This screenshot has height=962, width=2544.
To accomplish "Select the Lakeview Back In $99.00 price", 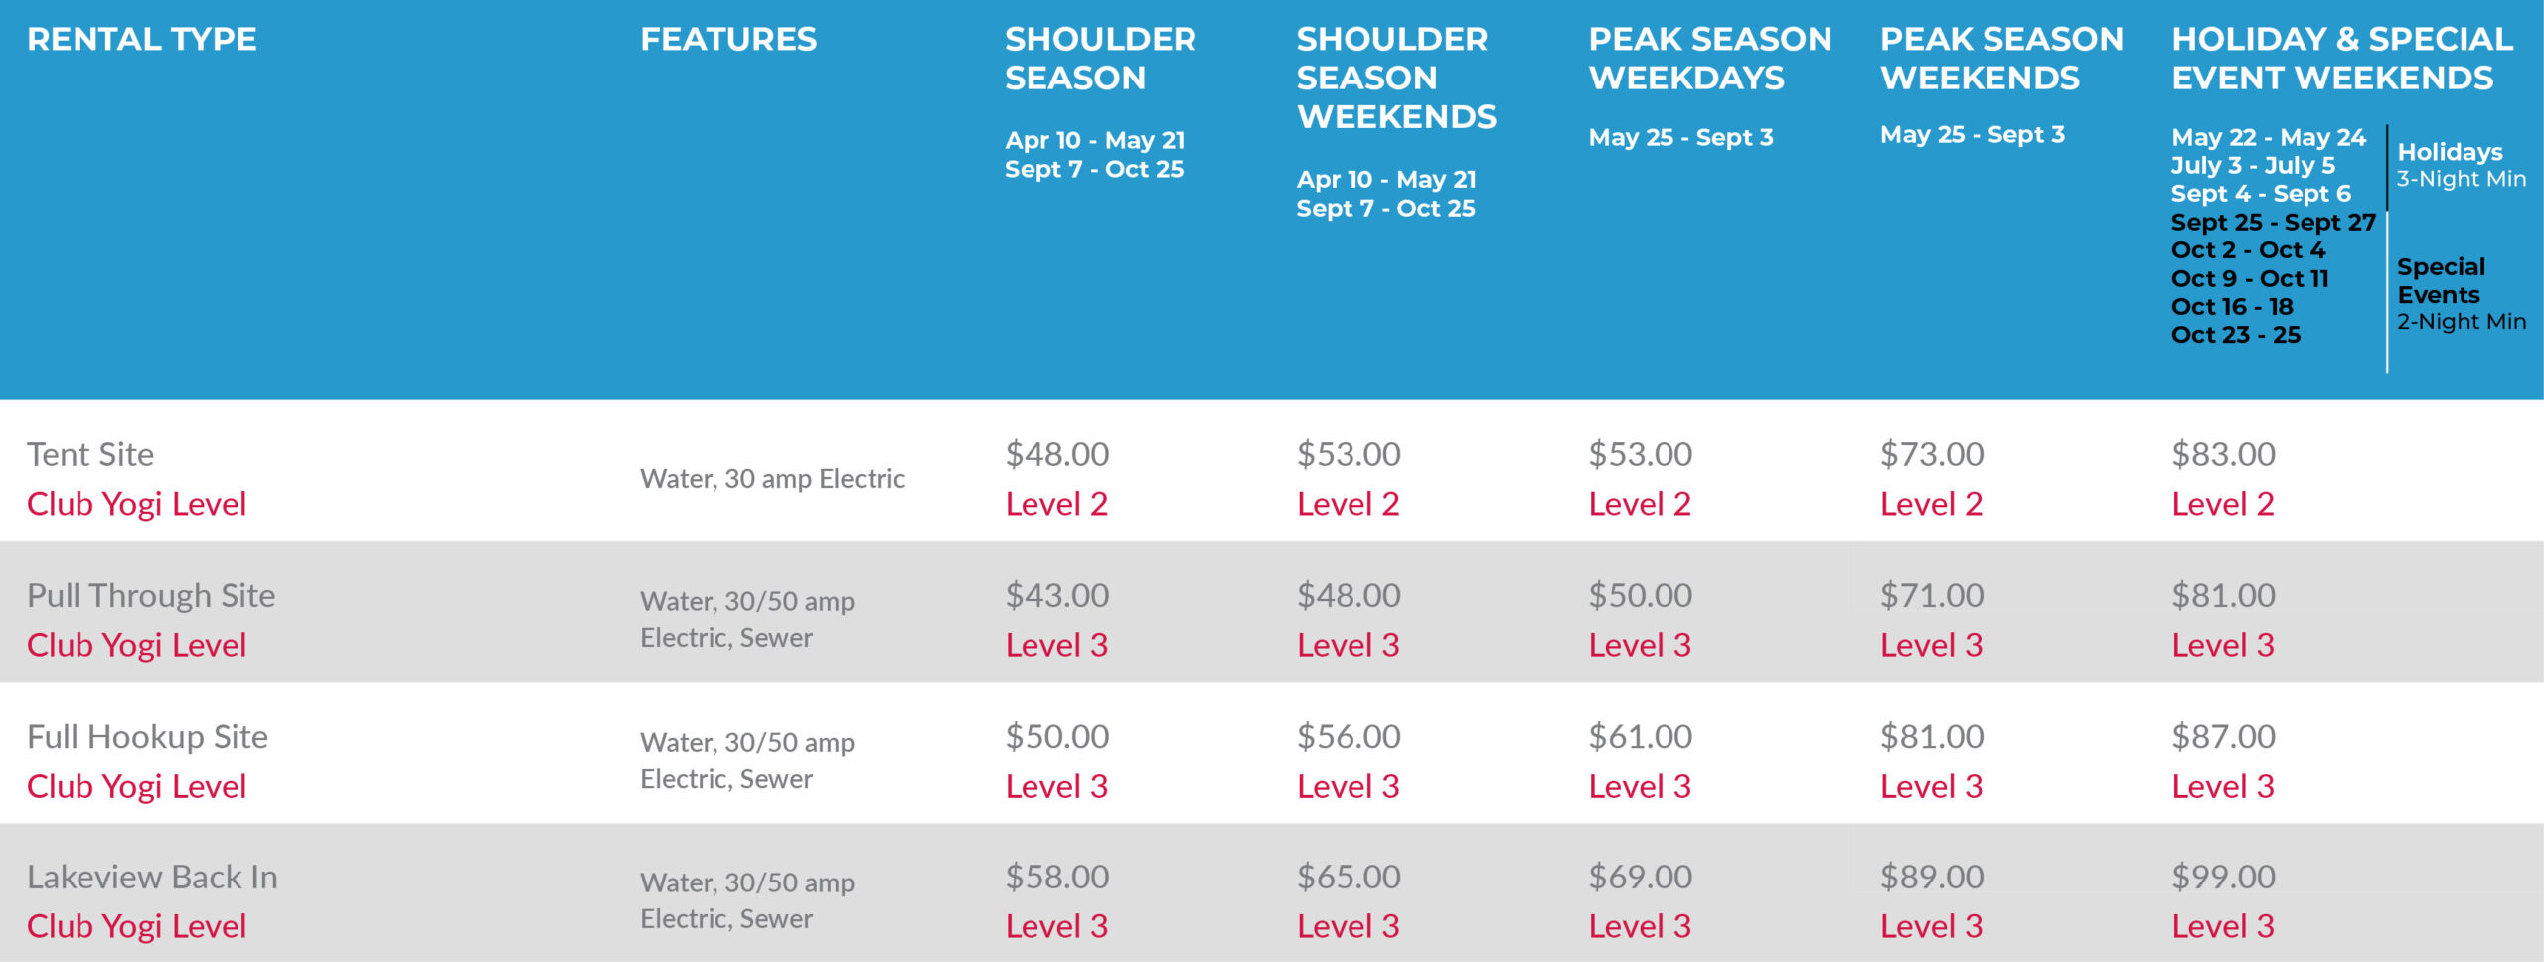I will pos(2223,877).
